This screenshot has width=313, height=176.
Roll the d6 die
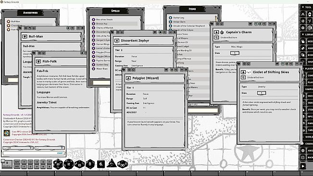(101, 164)
